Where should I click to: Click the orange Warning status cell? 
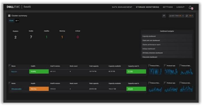(x=39, y=89)
